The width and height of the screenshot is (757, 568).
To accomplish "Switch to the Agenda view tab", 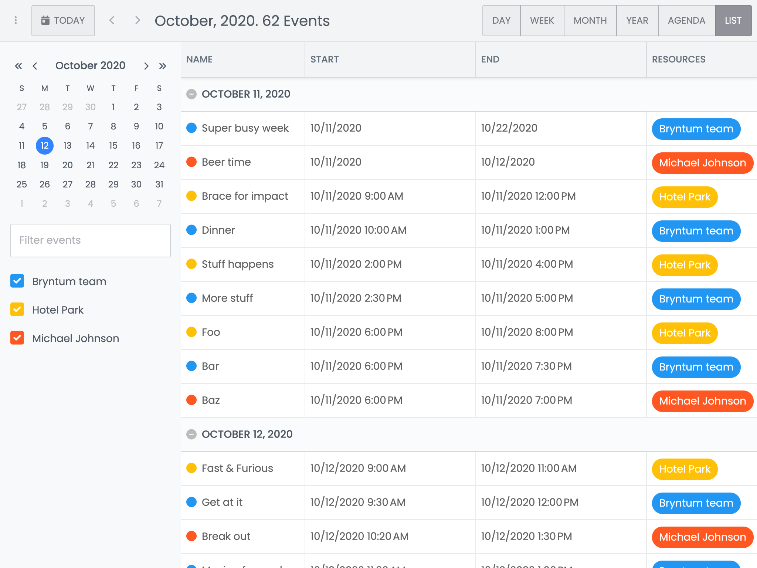I will [686, 20].
